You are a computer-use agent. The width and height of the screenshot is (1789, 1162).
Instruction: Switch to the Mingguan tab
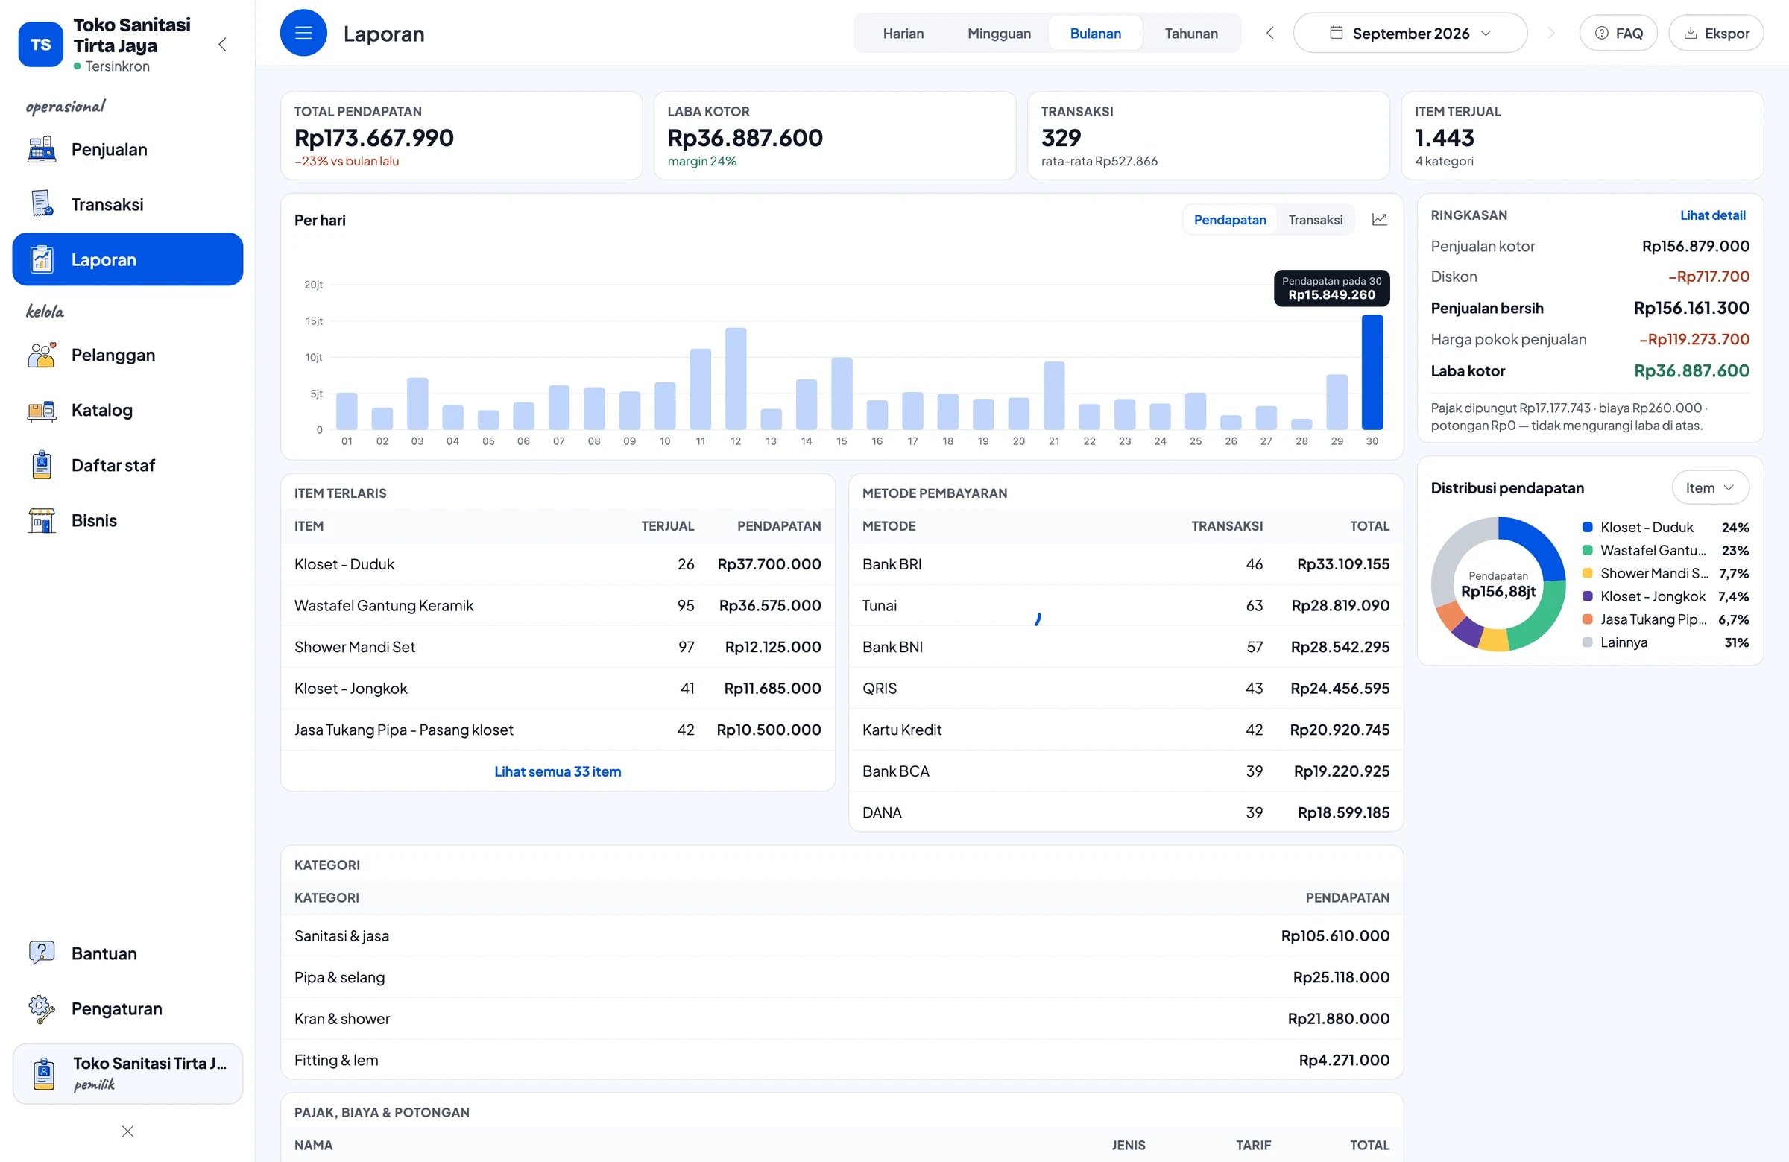999,33
